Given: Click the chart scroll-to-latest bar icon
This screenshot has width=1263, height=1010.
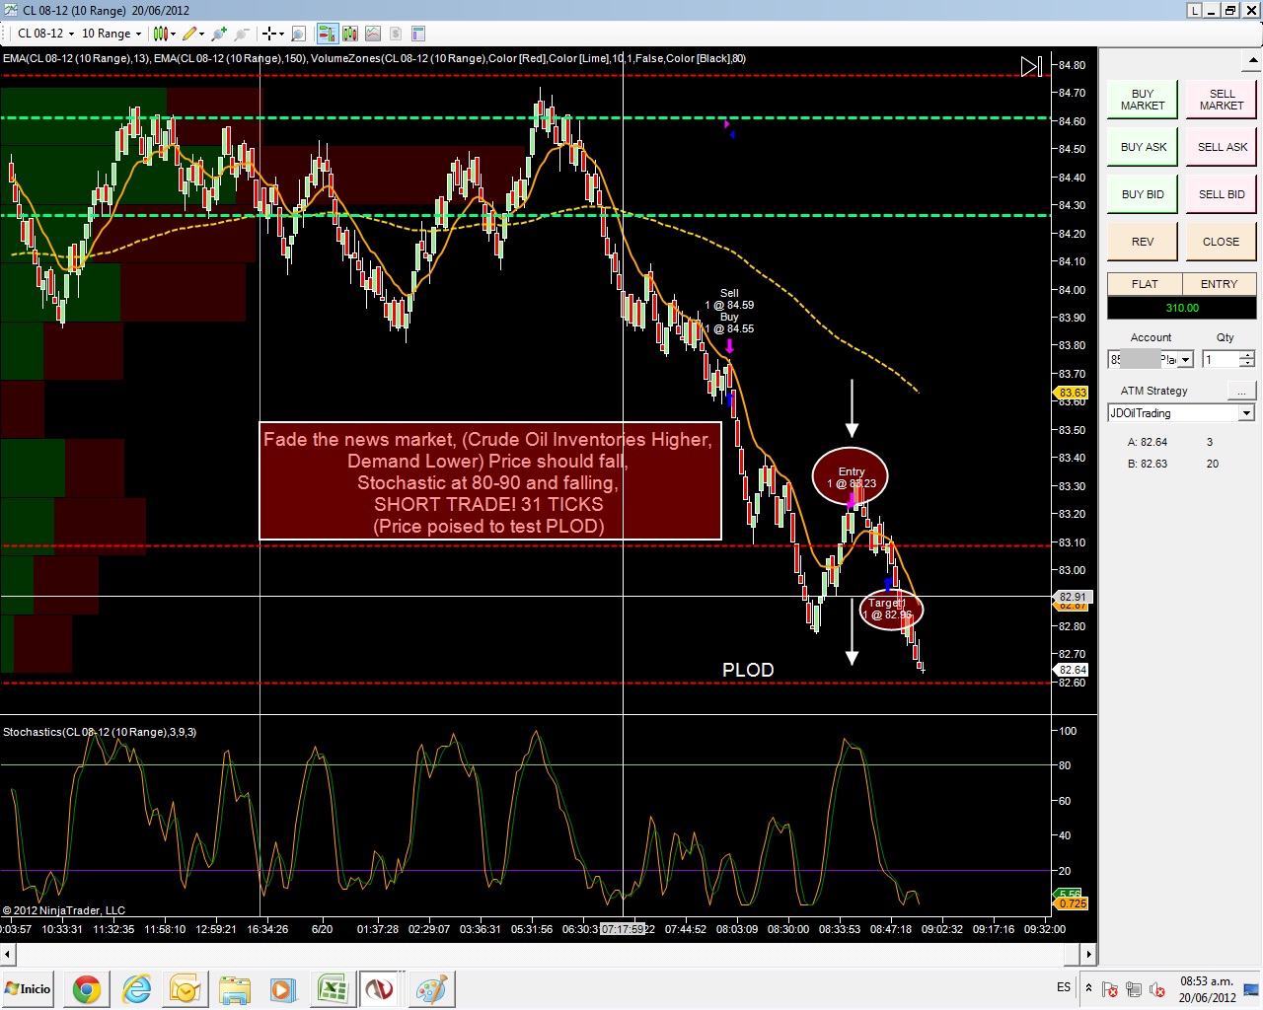Looking at the screenshot, I should pos(1031,66).
